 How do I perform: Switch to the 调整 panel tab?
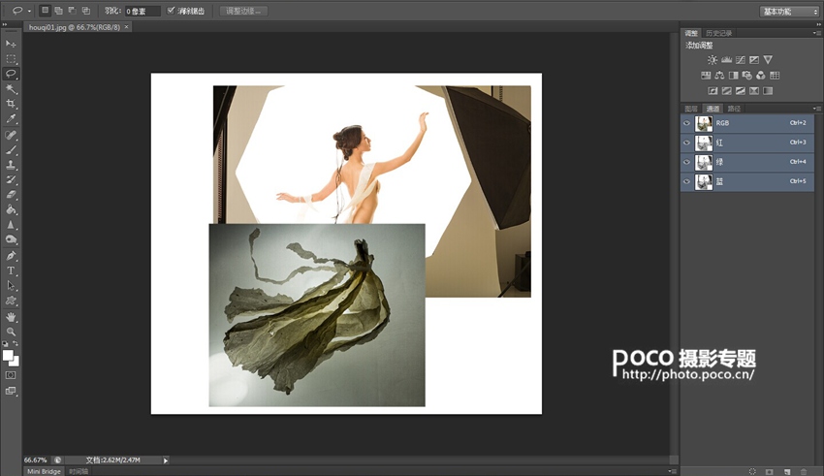pyautogui.click(x=691, y=33)
